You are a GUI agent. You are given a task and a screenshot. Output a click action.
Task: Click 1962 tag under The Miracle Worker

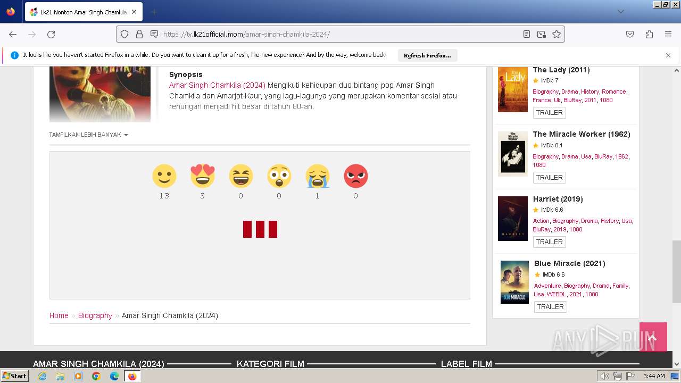[x=621, y=156]
